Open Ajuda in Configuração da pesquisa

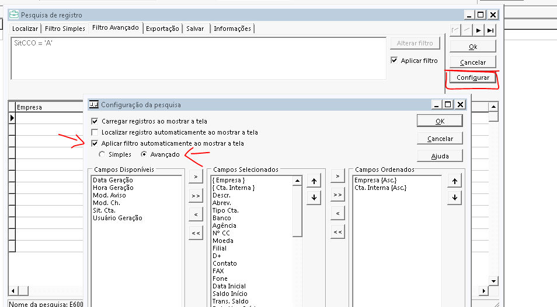(x=440, y=156)
